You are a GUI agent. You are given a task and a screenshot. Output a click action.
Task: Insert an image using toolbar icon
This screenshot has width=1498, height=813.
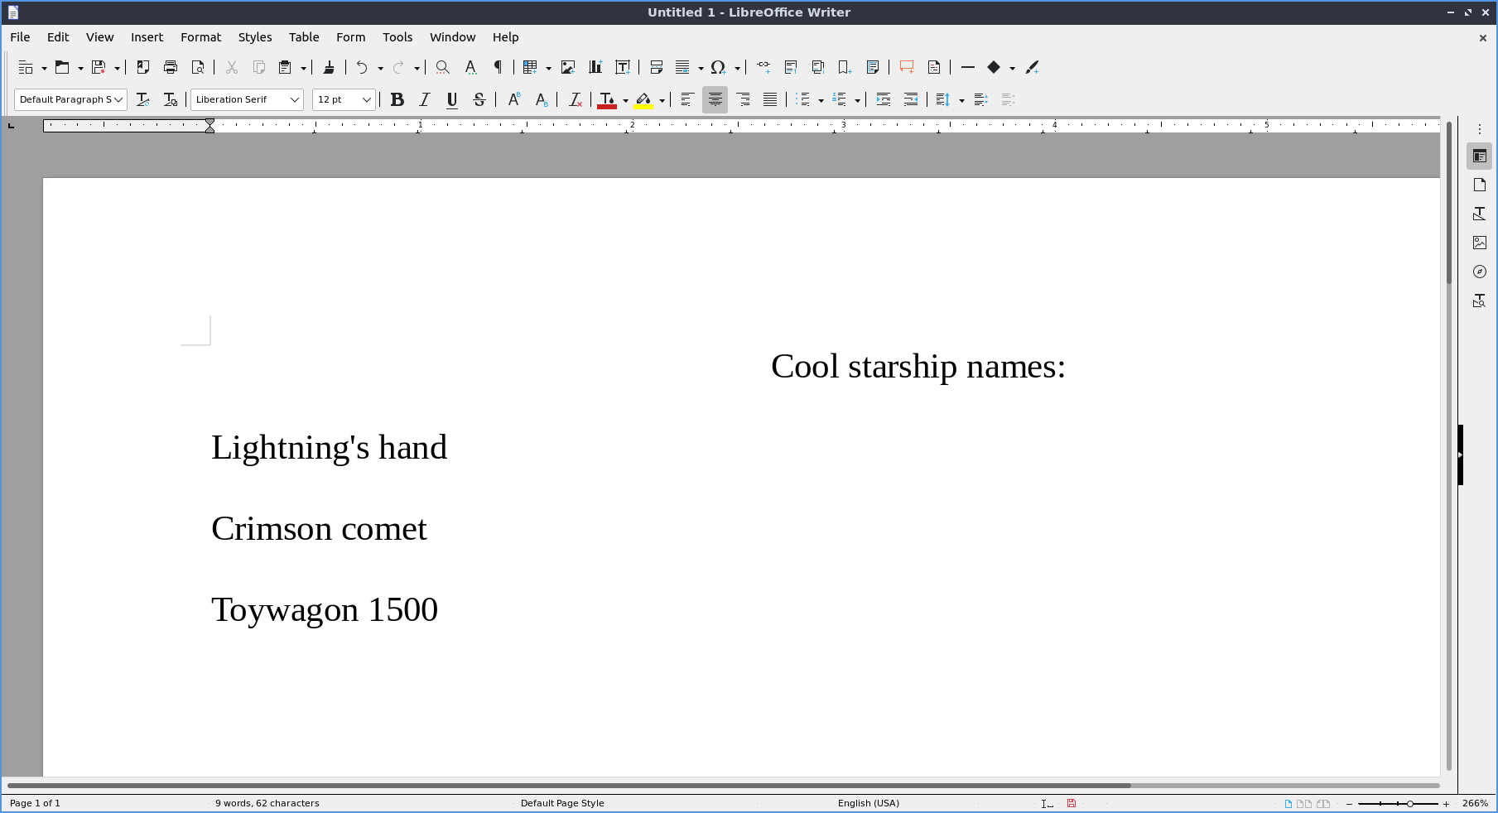pyautogui.click(x=568, y=67)
